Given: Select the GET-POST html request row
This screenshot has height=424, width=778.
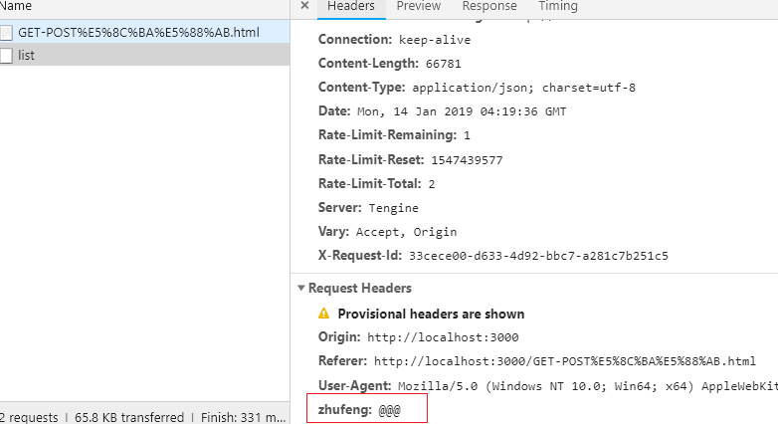Looking at the screenshot, I should [138, 32].
